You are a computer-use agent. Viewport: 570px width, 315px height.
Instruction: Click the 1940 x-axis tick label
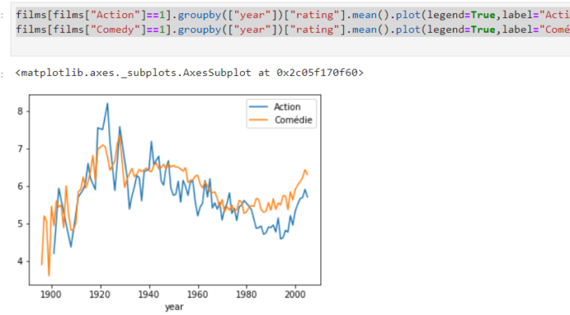(x=149, y=295)
